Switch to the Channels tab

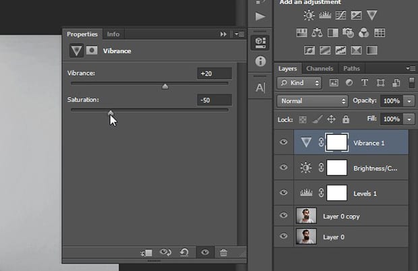tap(320, 69)
